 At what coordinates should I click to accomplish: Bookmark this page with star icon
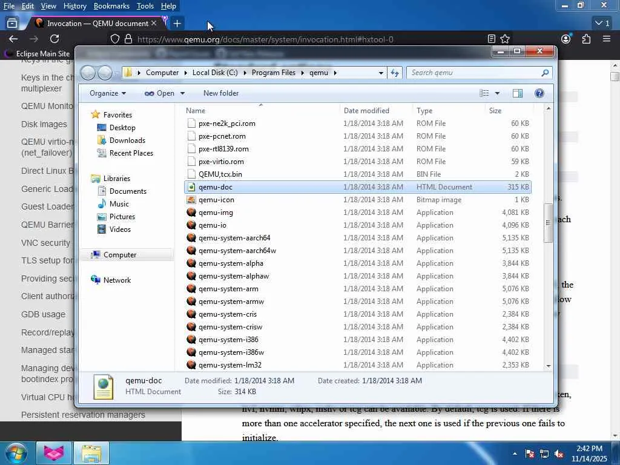click(x=505, y=39)
